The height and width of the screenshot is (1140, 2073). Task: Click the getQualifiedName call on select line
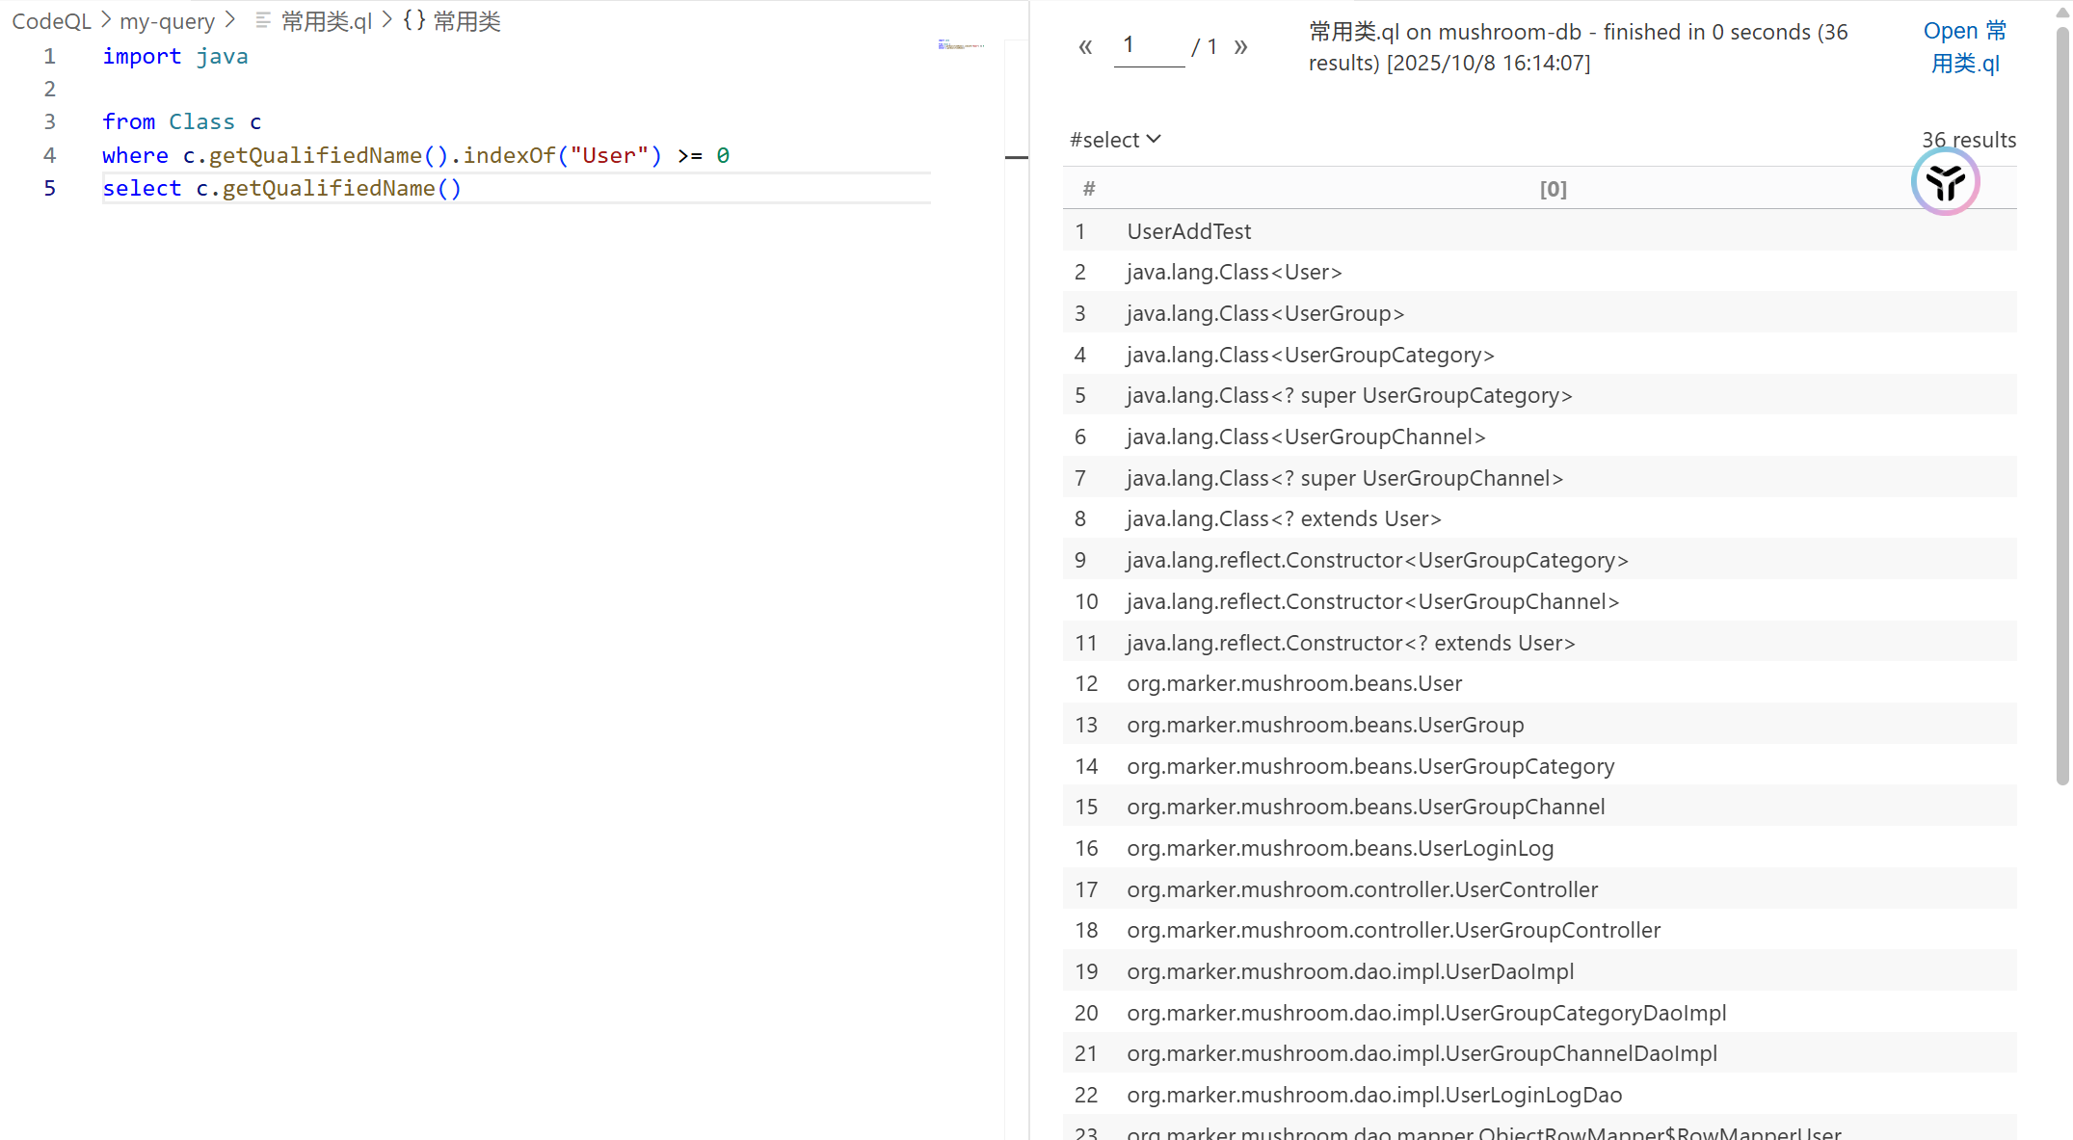pos(328,189)
